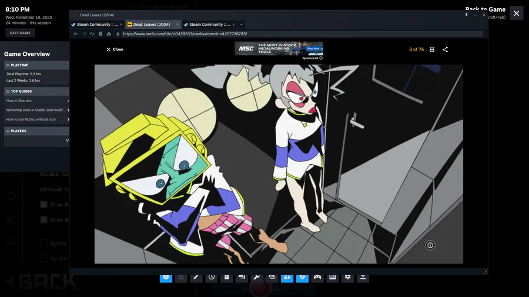Click the 'Sponsored' label under the ad
Image resolution: width=529 pixels, height=297 pixels.
click(310, 58)
